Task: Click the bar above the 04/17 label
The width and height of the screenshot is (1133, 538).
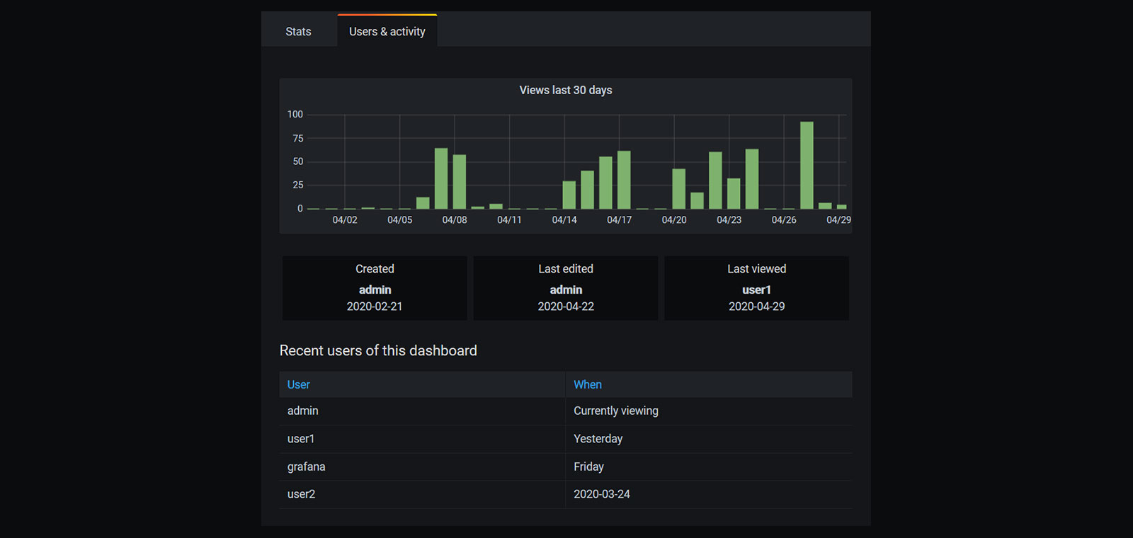Action: [x=624, y=180]
